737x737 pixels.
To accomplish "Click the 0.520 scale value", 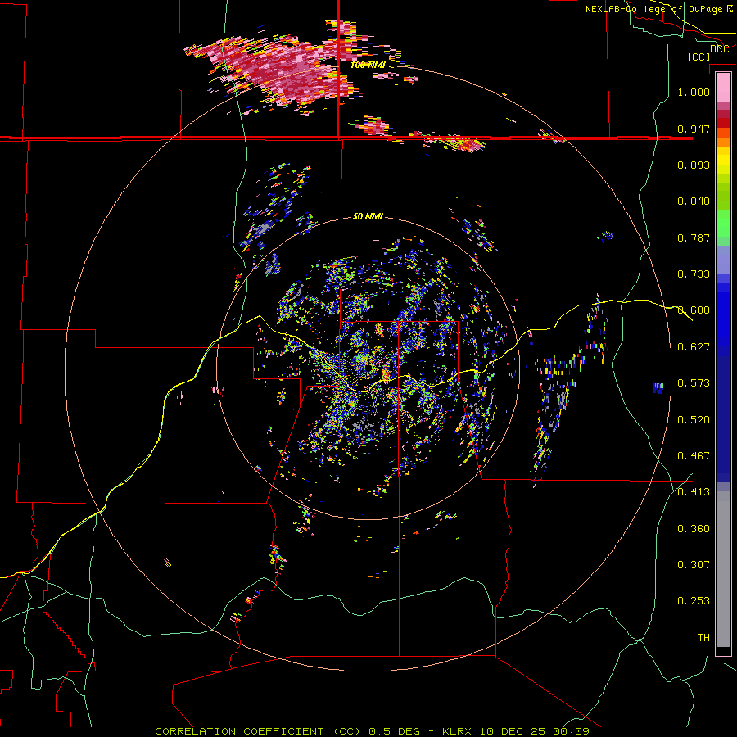I will point(694,420).
